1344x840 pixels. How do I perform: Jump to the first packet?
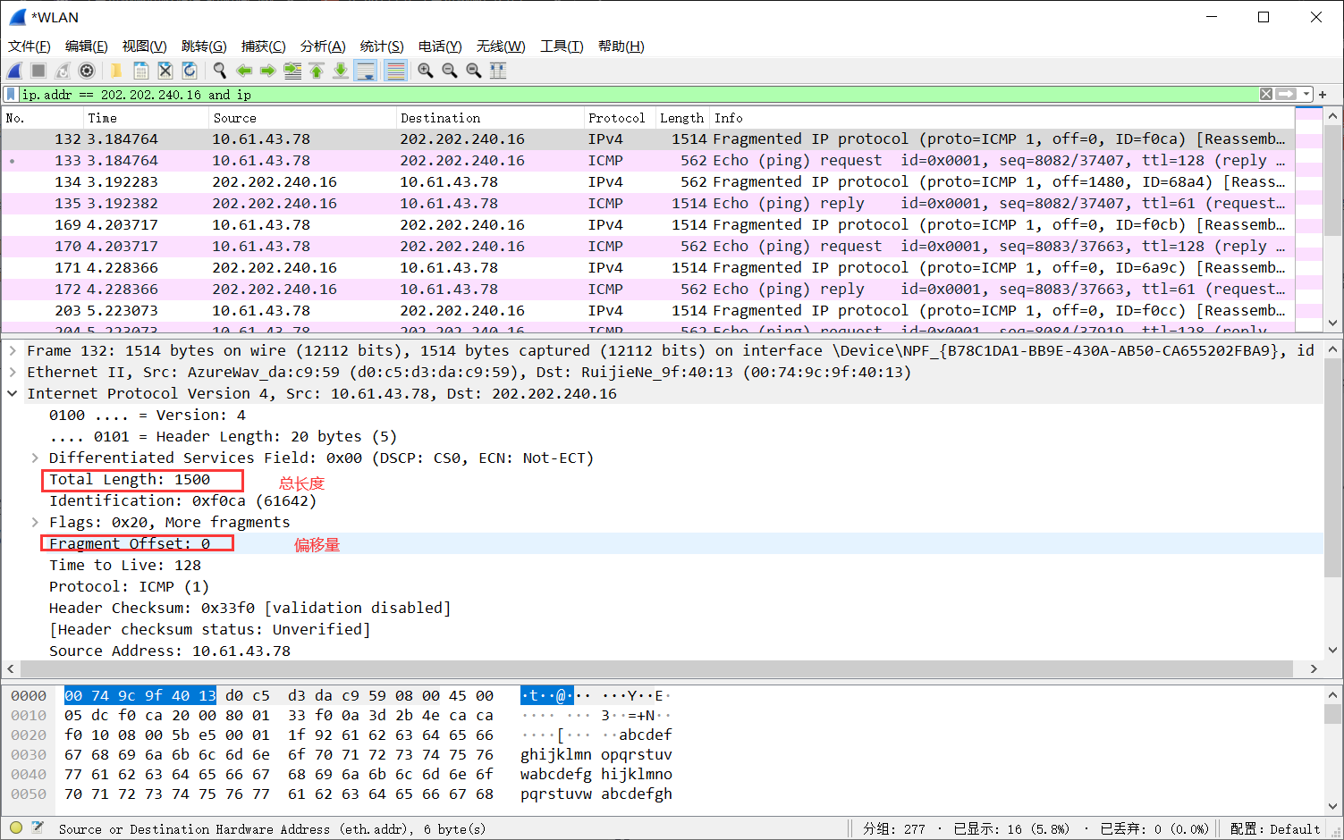point(316,71)
